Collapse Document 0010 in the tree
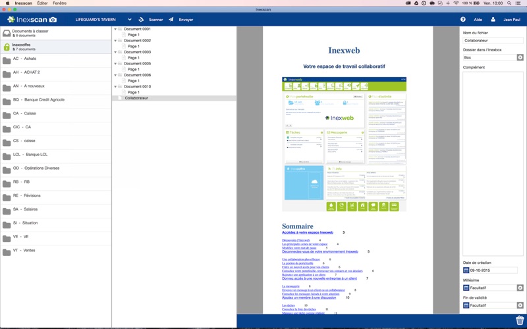Viewport: 527px width, 329px height. [x=115, y=87]
